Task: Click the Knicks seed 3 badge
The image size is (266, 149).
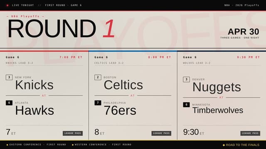Action: pyautogui.click(x=9, y=77)
